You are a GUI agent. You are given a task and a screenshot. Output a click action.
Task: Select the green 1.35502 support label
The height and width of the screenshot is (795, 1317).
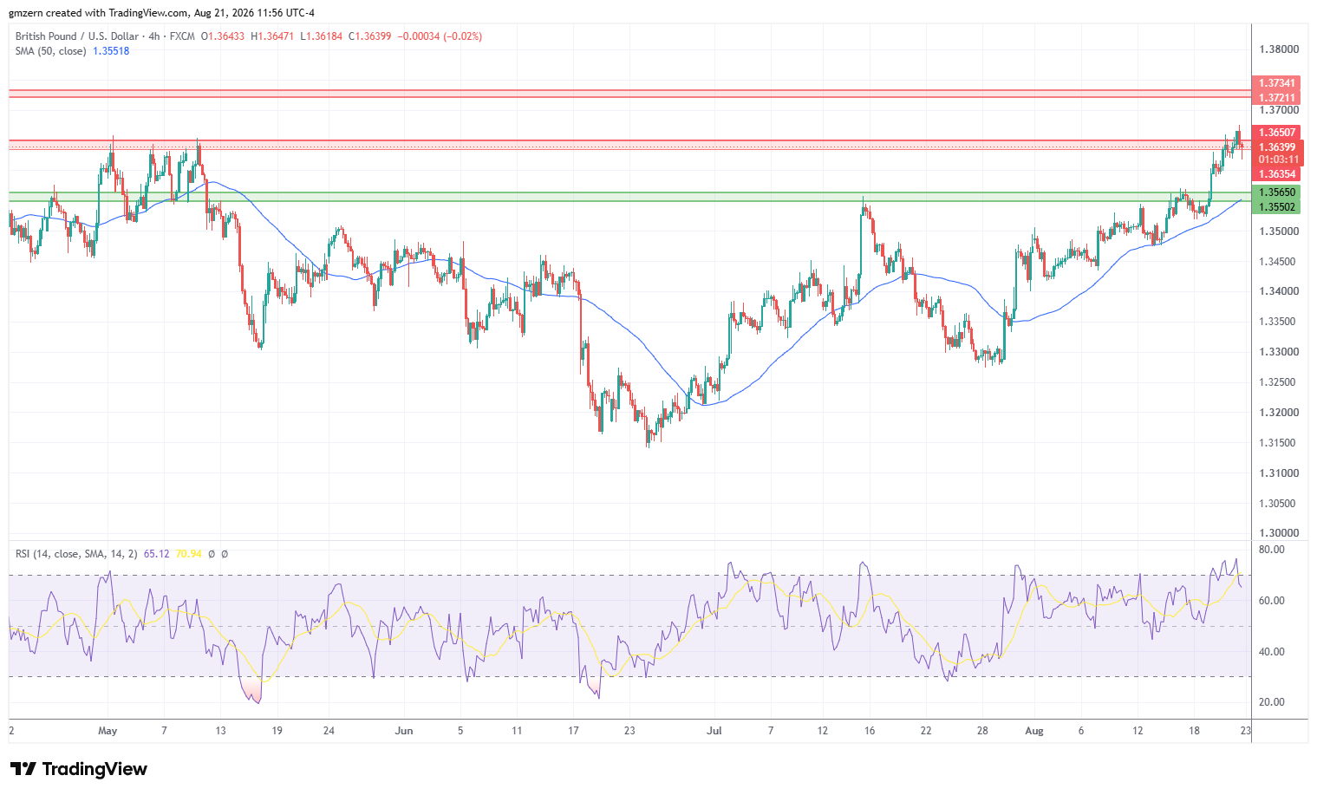(1276, 207)
